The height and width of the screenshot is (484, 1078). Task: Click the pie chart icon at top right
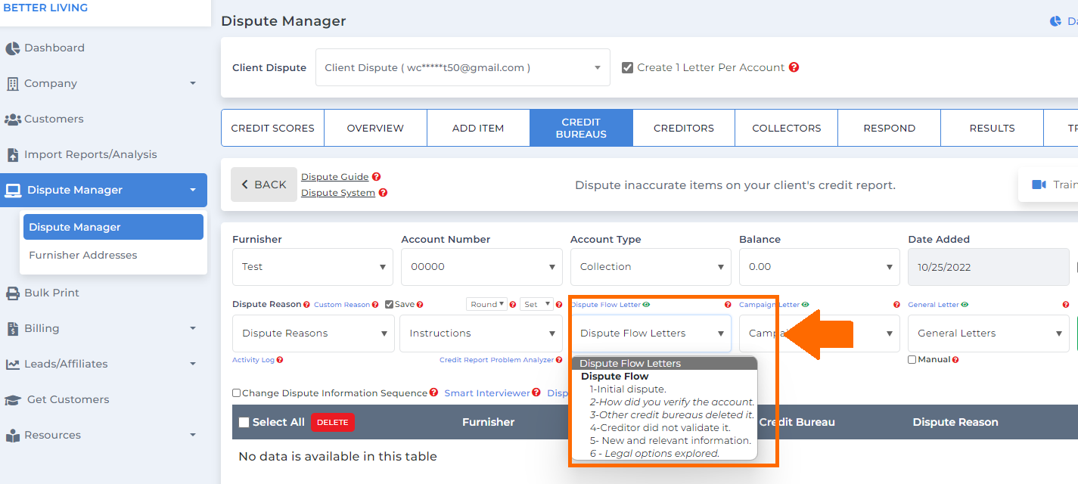[1055, 21]
